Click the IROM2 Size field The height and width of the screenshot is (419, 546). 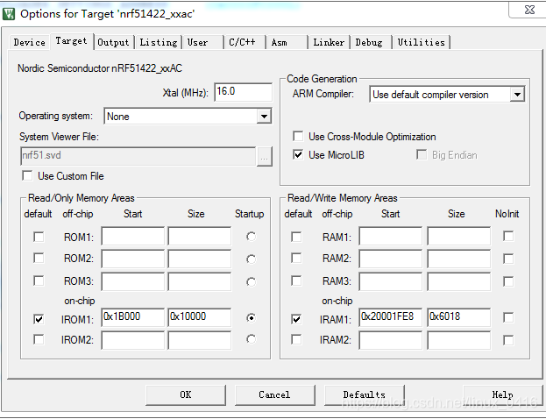pyautogui.click(x=200, y=340)
